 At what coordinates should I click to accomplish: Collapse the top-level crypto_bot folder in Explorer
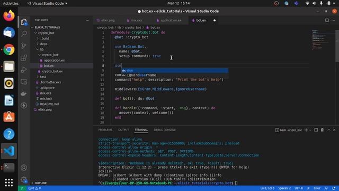click(x=46, y=33)
